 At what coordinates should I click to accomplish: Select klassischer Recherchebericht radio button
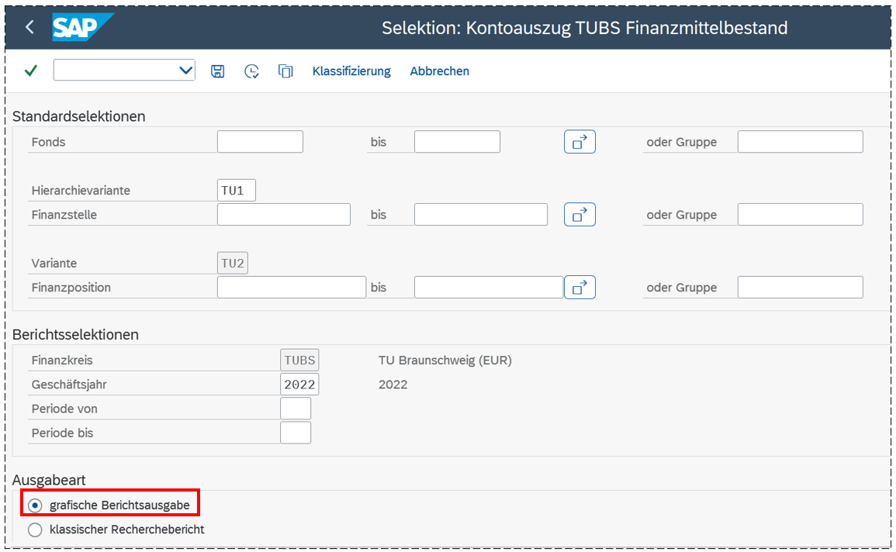[35, 530]
